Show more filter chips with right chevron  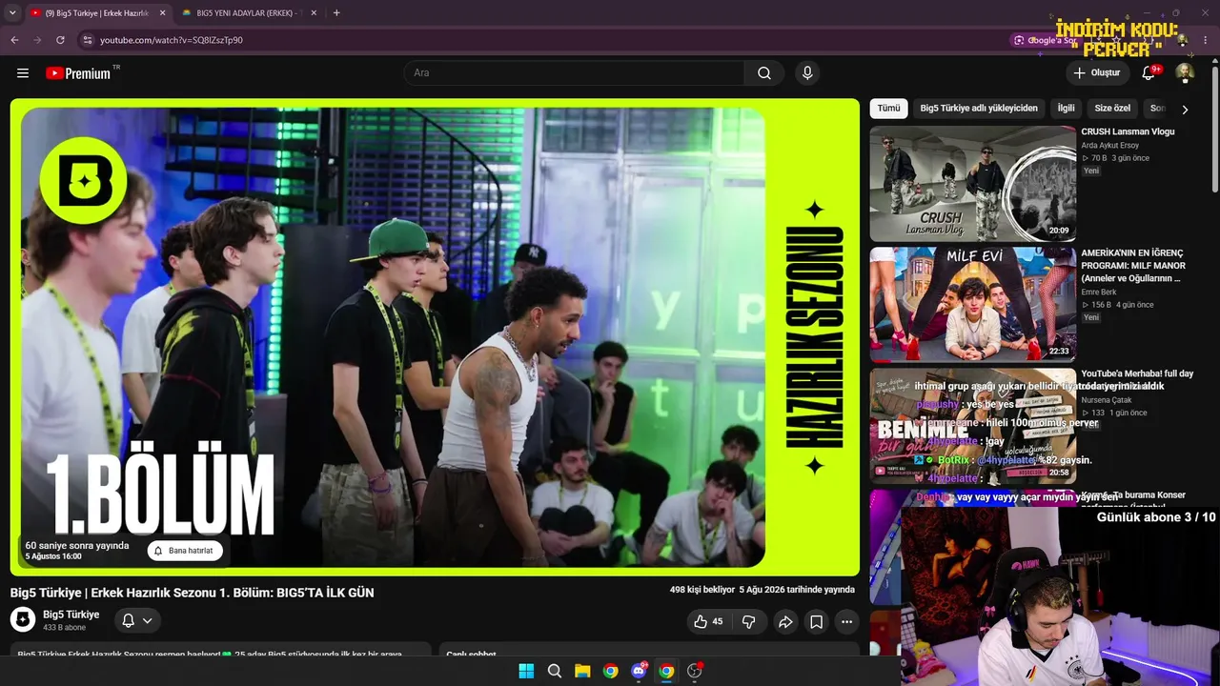click(x=1185, y=109)
